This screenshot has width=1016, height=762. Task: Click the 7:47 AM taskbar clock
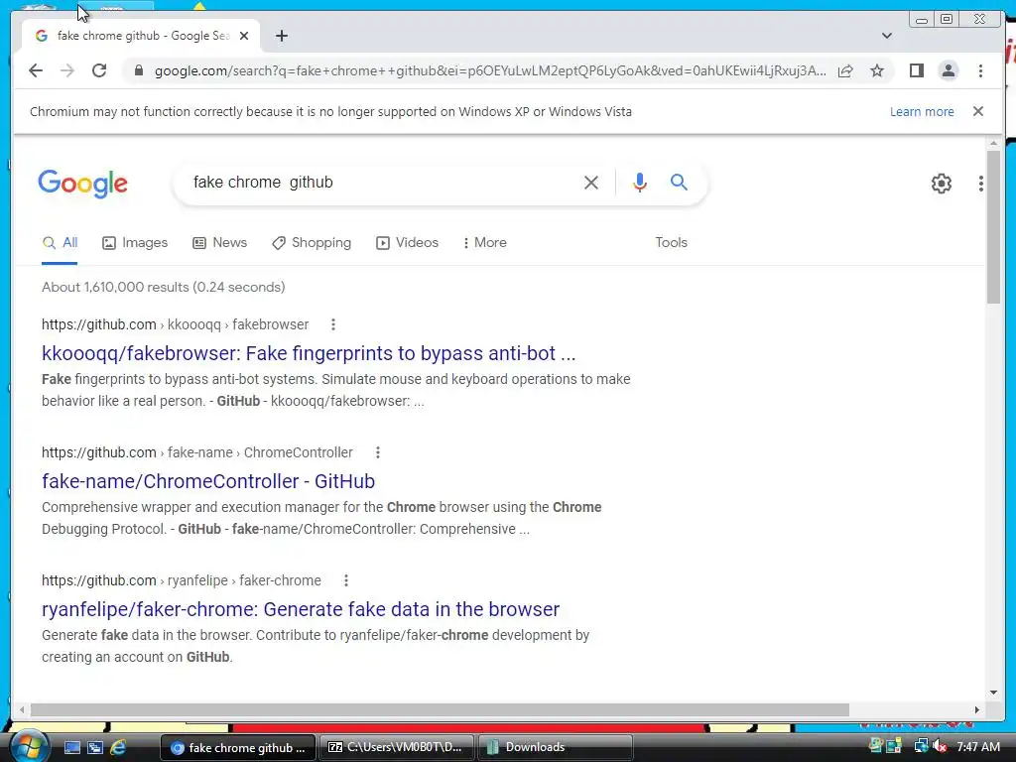coord(978,747)
